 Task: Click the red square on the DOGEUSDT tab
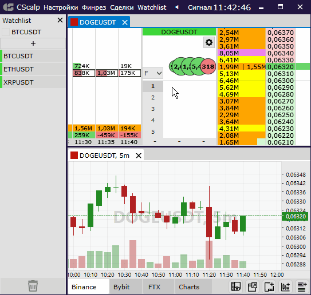pyautogui.click(x=74, y=22)
